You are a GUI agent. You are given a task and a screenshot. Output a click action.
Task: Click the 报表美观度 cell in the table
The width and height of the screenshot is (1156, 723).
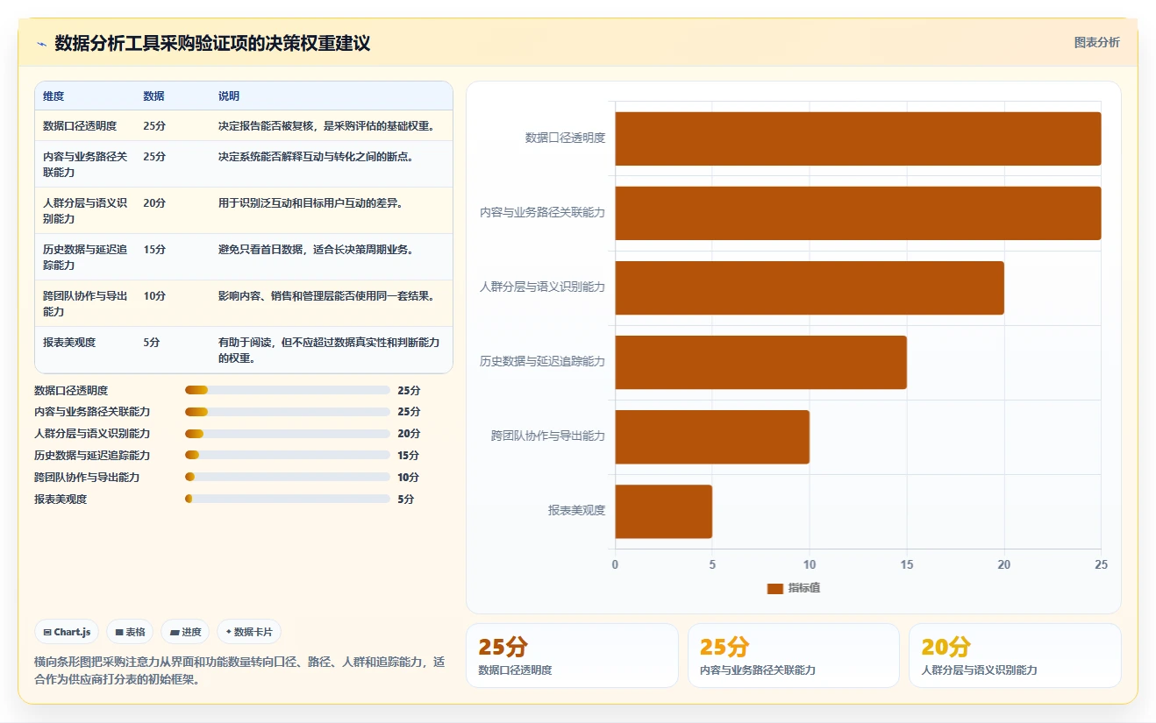69,343
